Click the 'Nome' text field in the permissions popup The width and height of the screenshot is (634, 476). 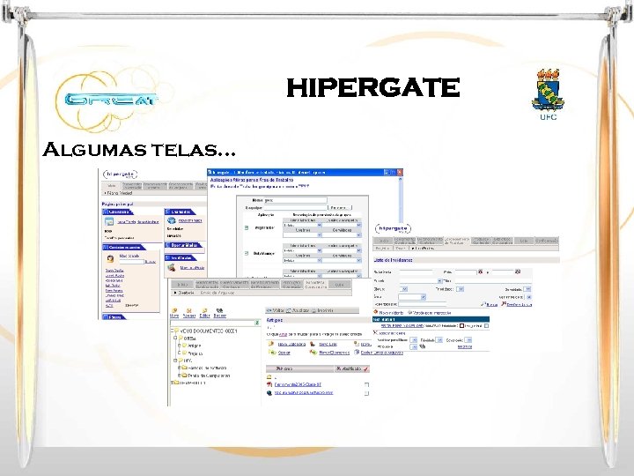[296, 200]
